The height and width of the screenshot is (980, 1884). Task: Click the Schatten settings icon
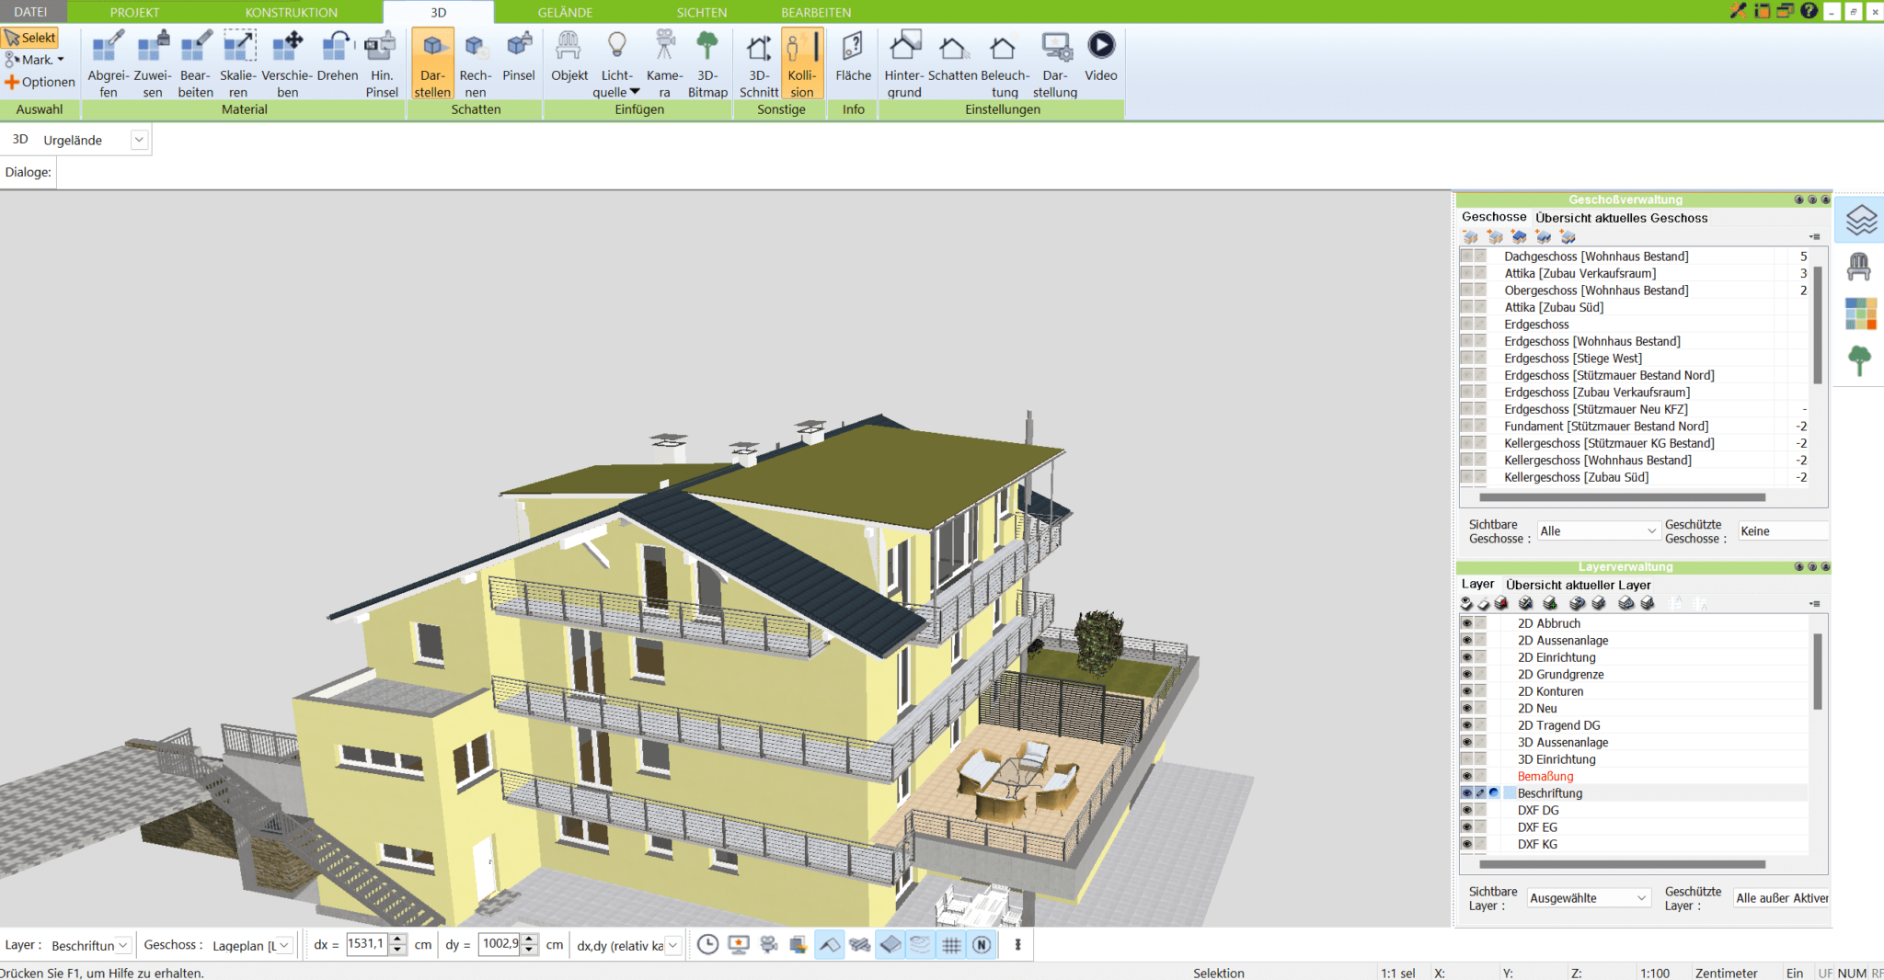pos(952,63)
